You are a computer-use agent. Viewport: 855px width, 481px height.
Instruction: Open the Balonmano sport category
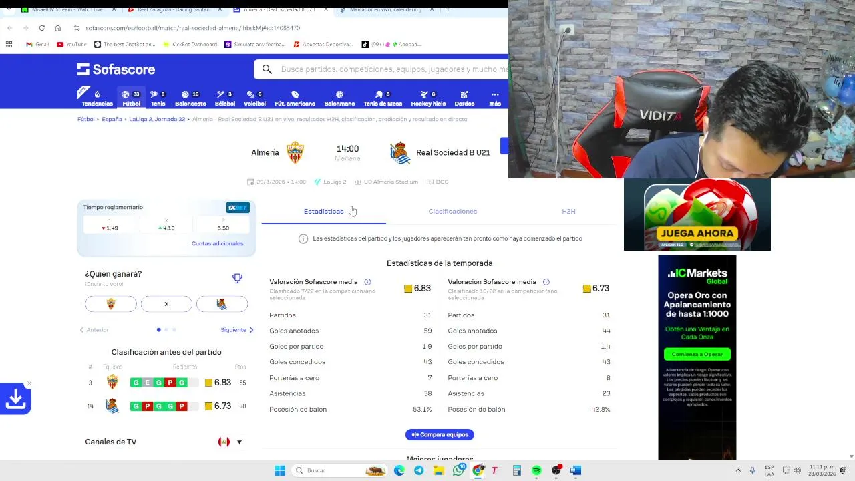(x=339, y=98)
